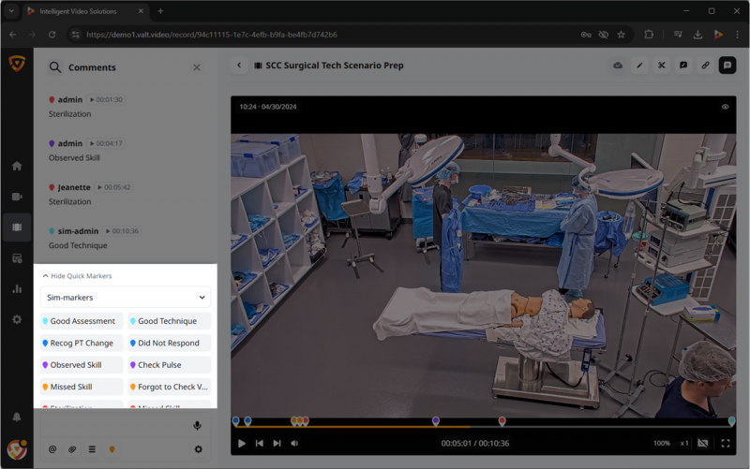Jump to admin comment timestamp 00:01:30
Viewport: 750px width, 469px height.
106,100
